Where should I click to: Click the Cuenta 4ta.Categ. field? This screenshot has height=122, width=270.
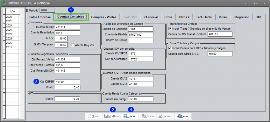(141, 99)
